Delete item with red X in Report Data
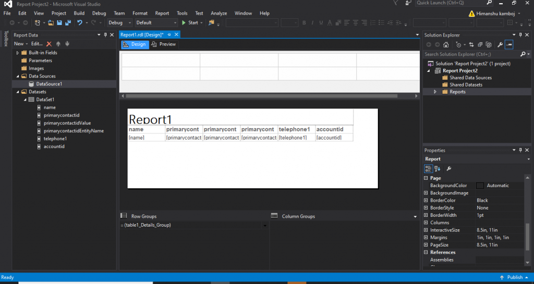The width and height of the screenshot is (534, 284). click(x=49, y=44)
